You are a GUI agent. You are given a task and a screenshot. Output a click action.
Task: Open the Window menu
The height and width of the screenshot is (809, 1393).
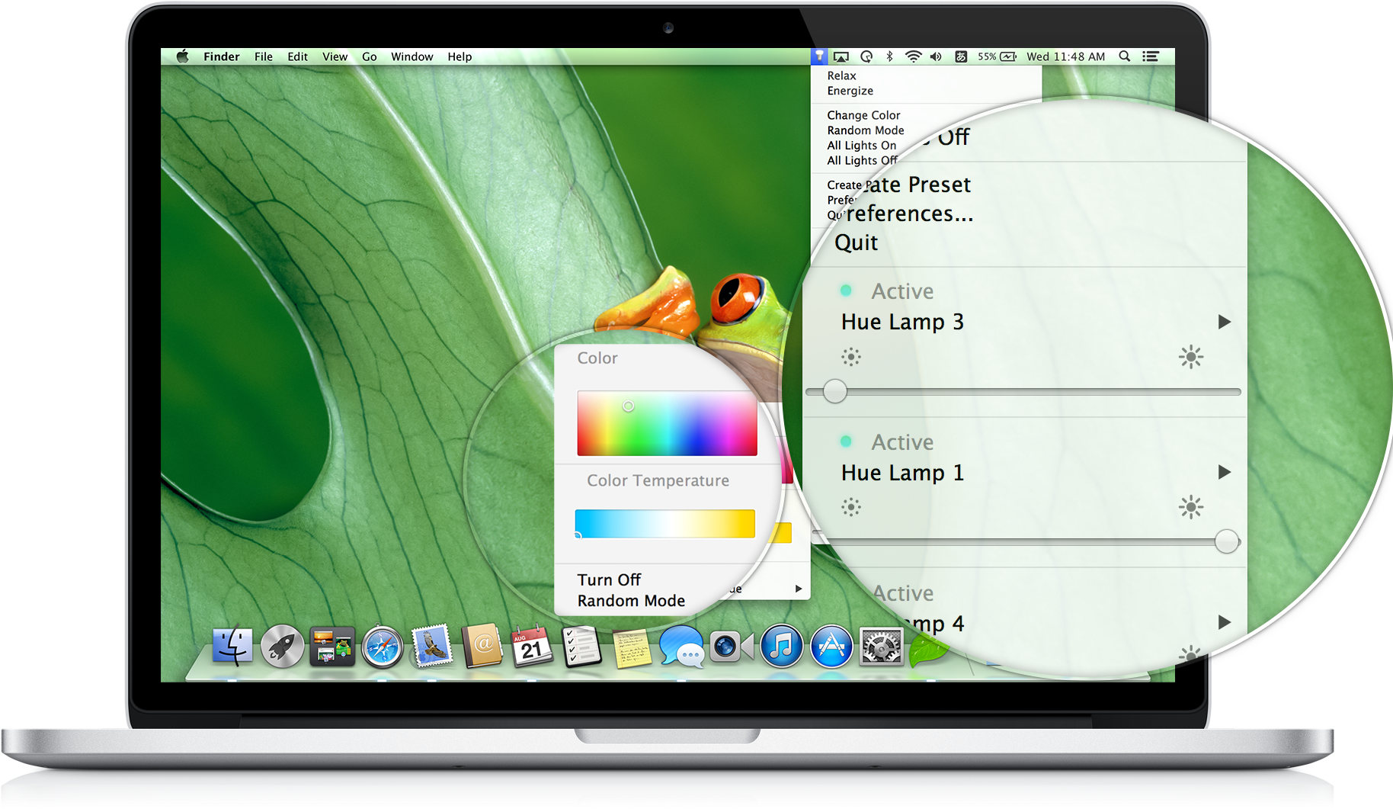412,56
